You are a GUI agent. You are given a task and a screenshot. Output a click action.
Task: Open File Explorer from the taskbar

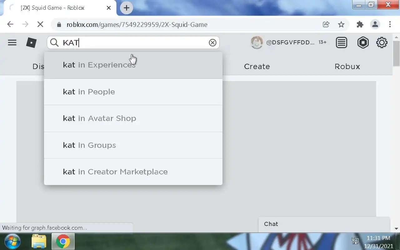pyautogui.click(x=39, y=241)
